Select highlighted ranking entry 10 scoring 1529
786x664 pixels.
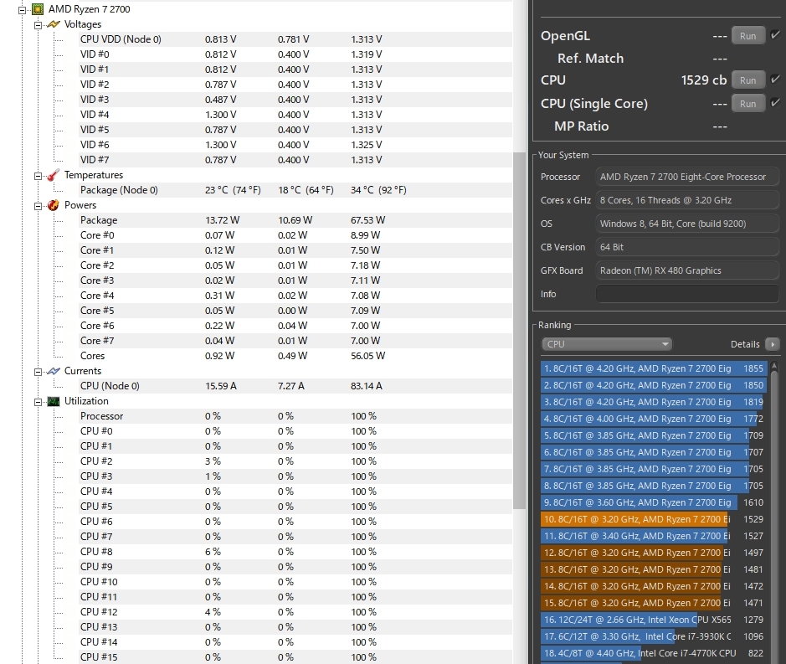tap(654, 519)
